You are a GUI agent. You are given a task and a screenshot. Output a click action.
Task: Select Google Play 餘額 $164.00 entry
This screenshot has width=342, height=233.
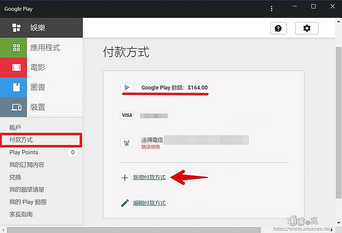click(174, 88)
